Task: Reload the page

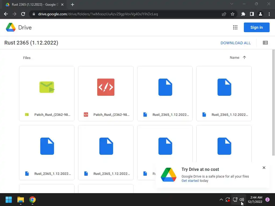Action: [23, 14]
